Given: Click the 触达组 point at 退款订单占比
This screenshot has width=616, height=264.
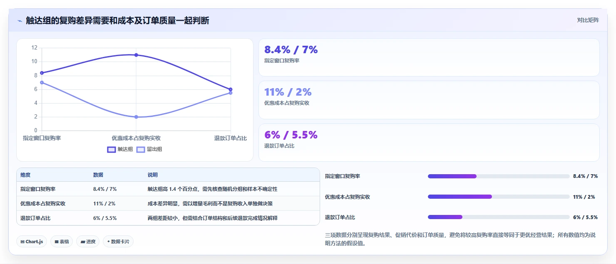Looking at the screenshot, I should tap(231, 89).
